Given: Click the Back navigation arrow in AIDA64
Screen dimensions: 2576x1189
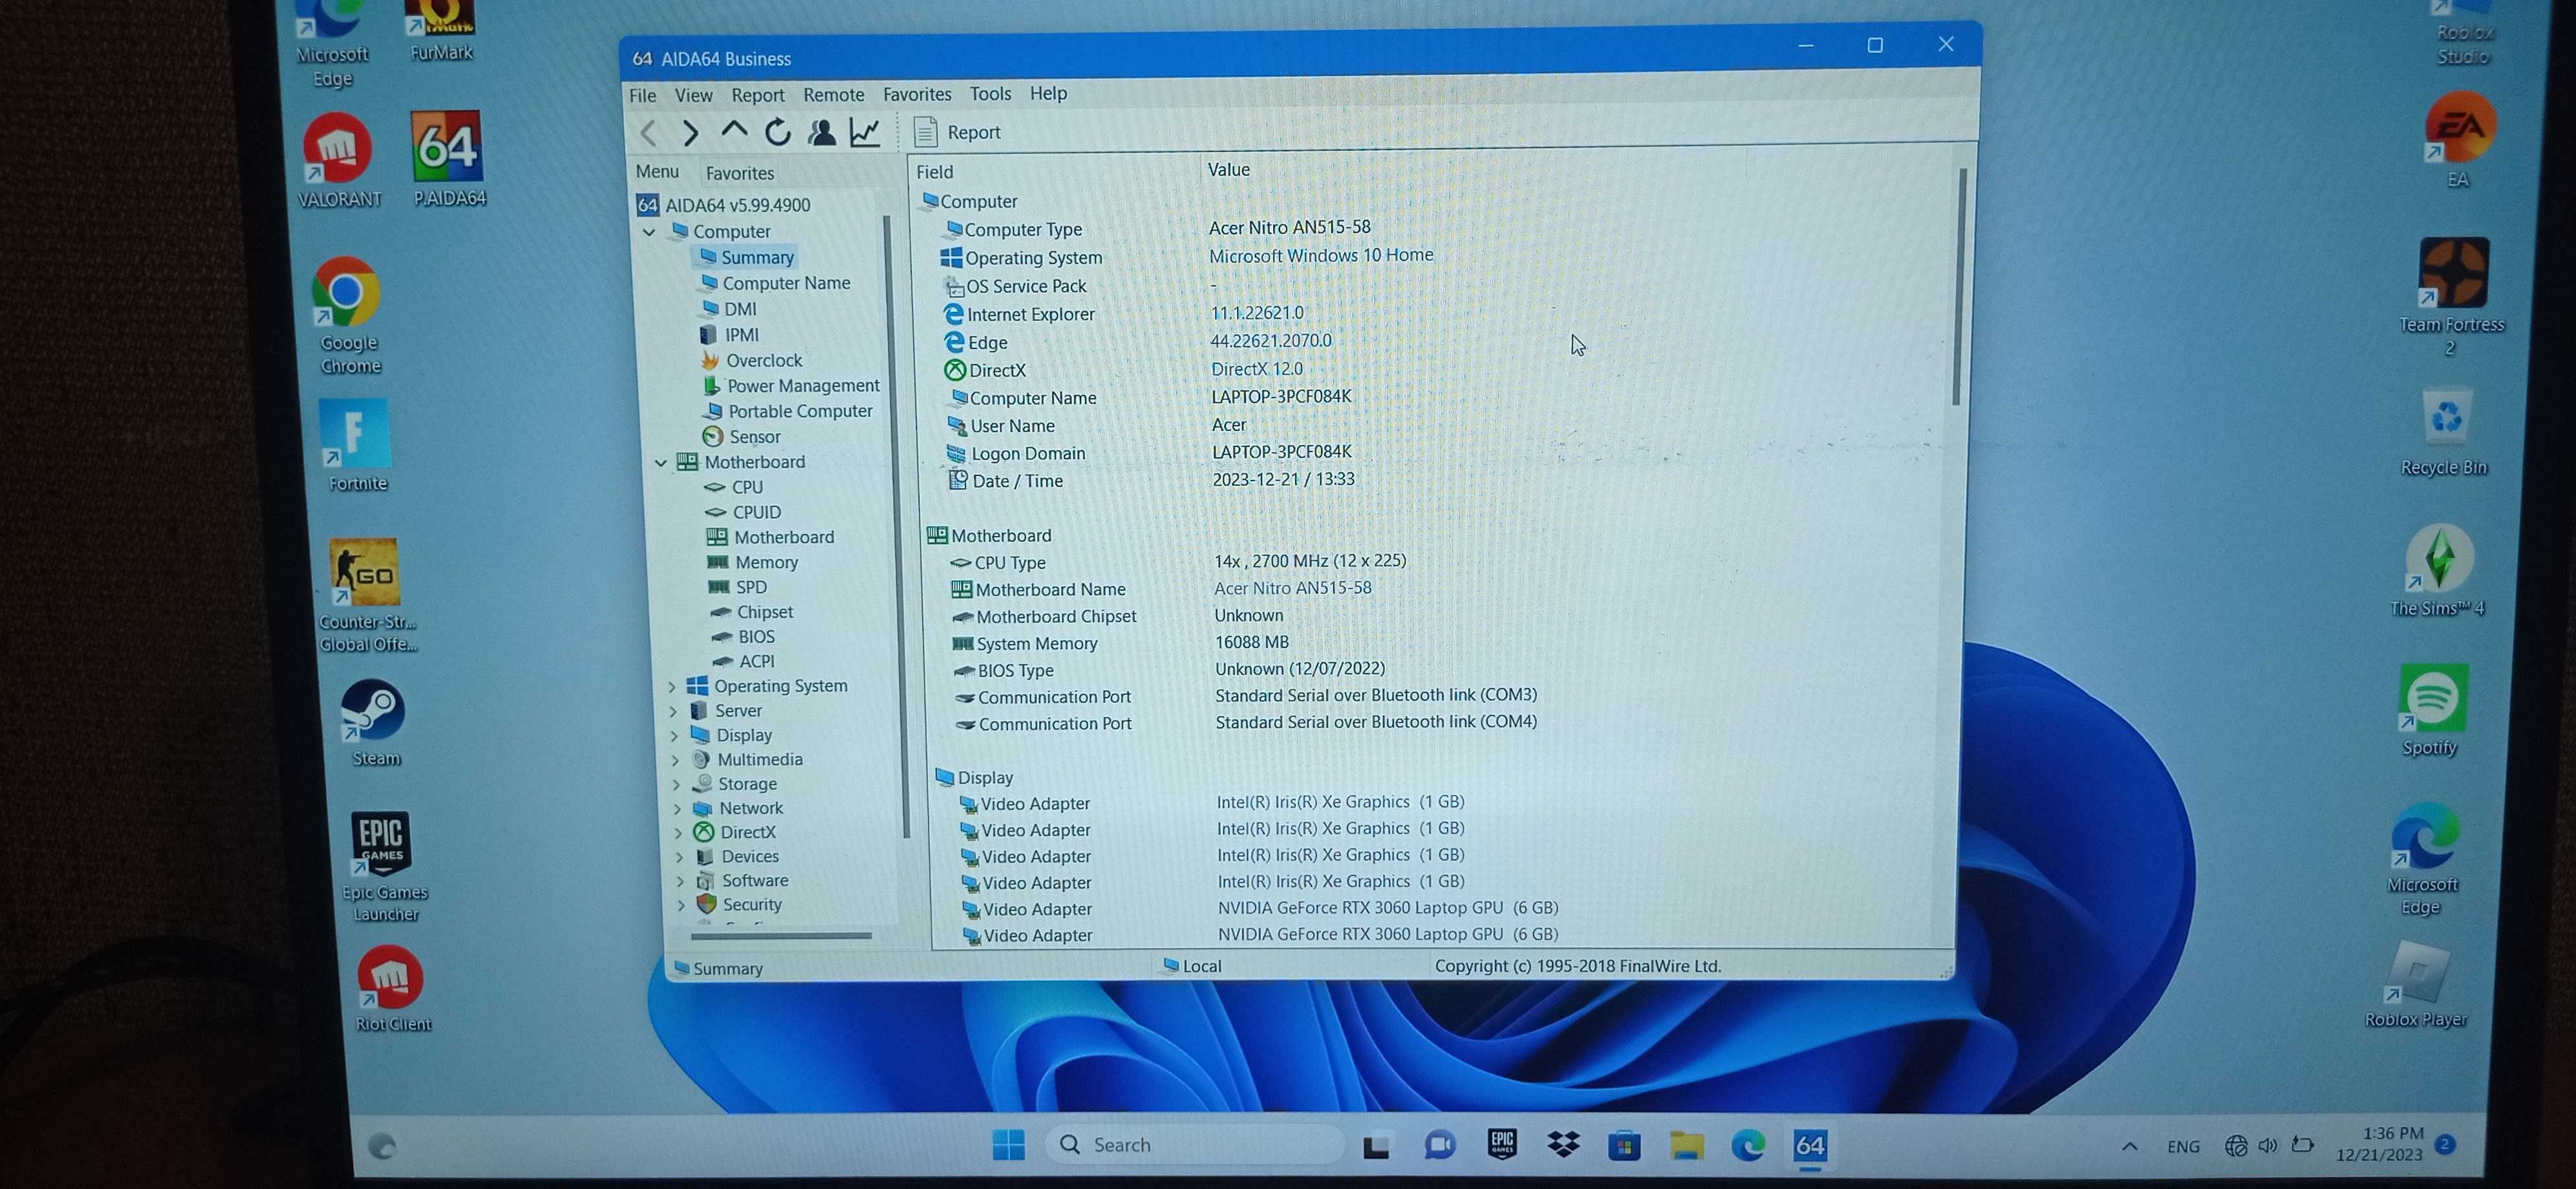Looking at the screenshot, I should (x=648, y=133).
